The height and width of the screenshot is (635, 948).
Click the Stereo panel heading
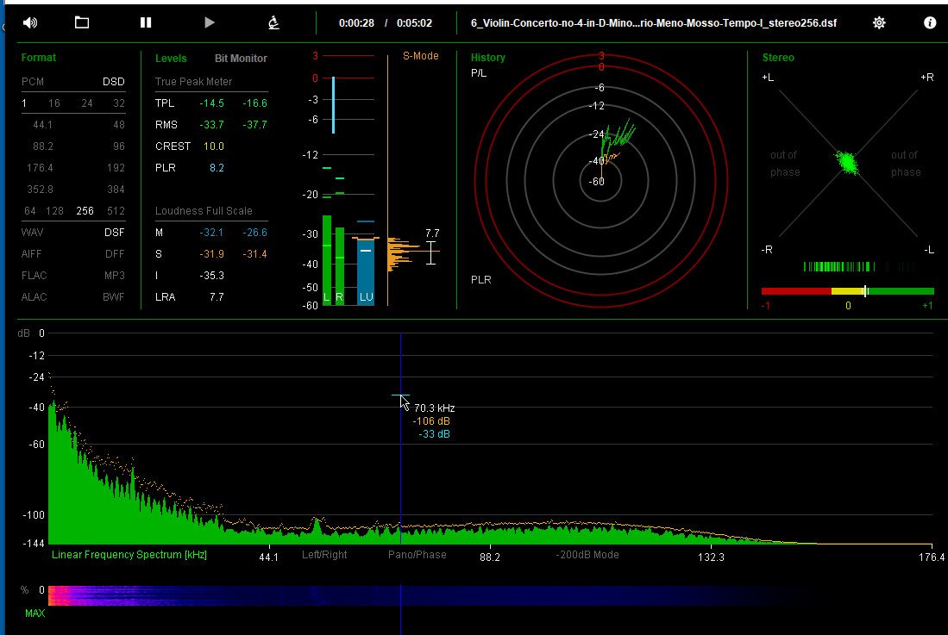click(778, 58)
